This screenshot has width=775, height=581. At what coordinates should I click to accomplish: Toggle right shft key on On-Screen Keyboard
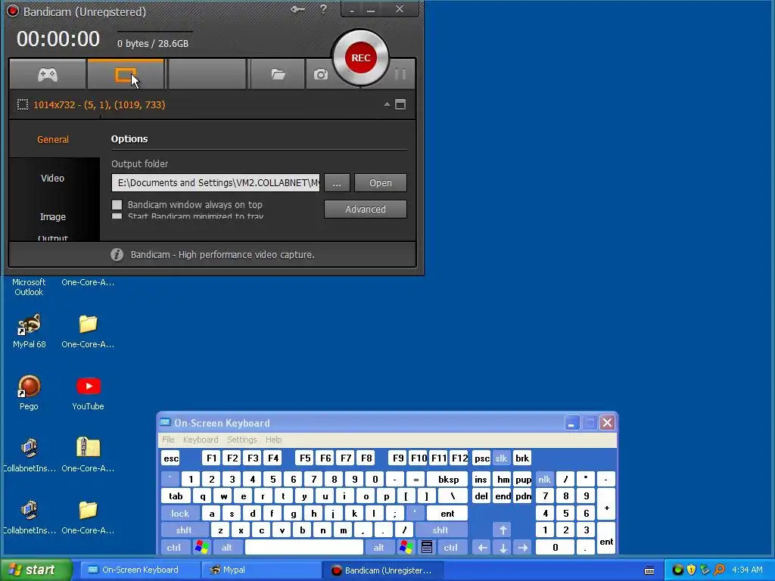[440, 530]
